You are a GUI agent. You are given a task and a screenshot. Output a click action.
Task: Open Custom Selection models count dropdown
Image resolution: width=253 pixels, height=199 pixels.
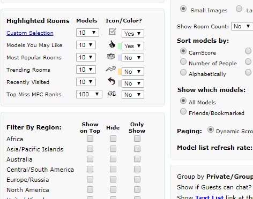(87, 33)
